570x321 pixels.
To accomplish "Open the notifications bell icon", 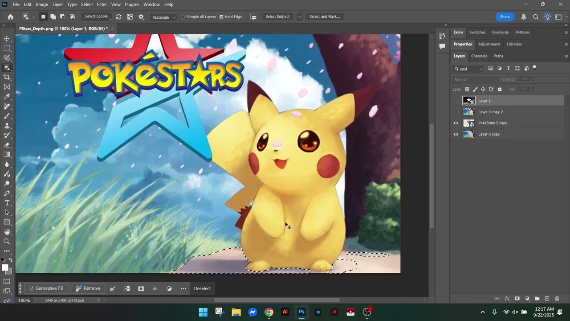I will (x=524, y=17).
